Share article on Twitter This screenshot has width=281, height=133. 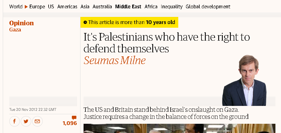tap(26, 121)
